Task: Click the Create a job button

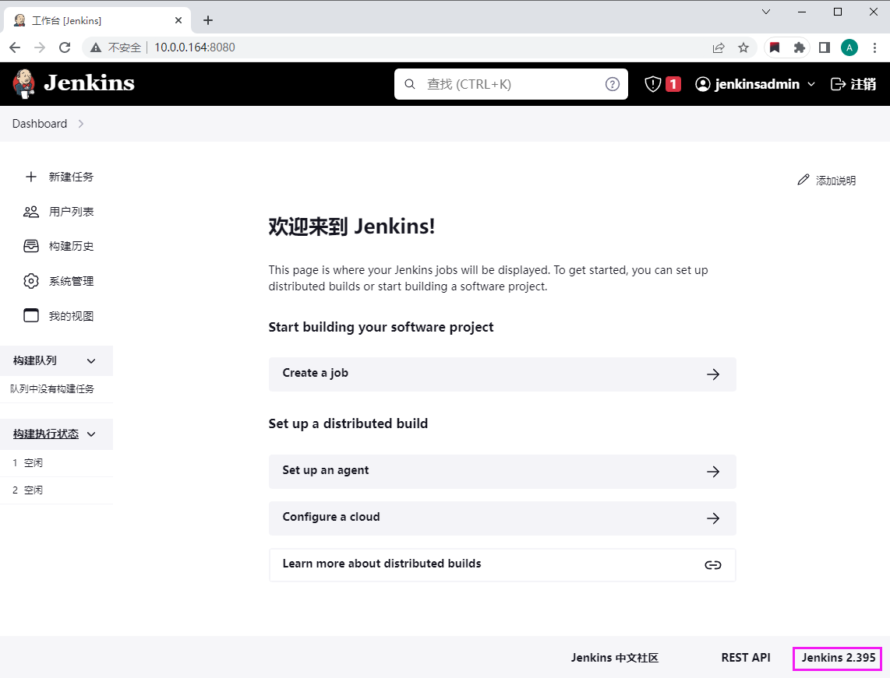Action: click(503, 374)
